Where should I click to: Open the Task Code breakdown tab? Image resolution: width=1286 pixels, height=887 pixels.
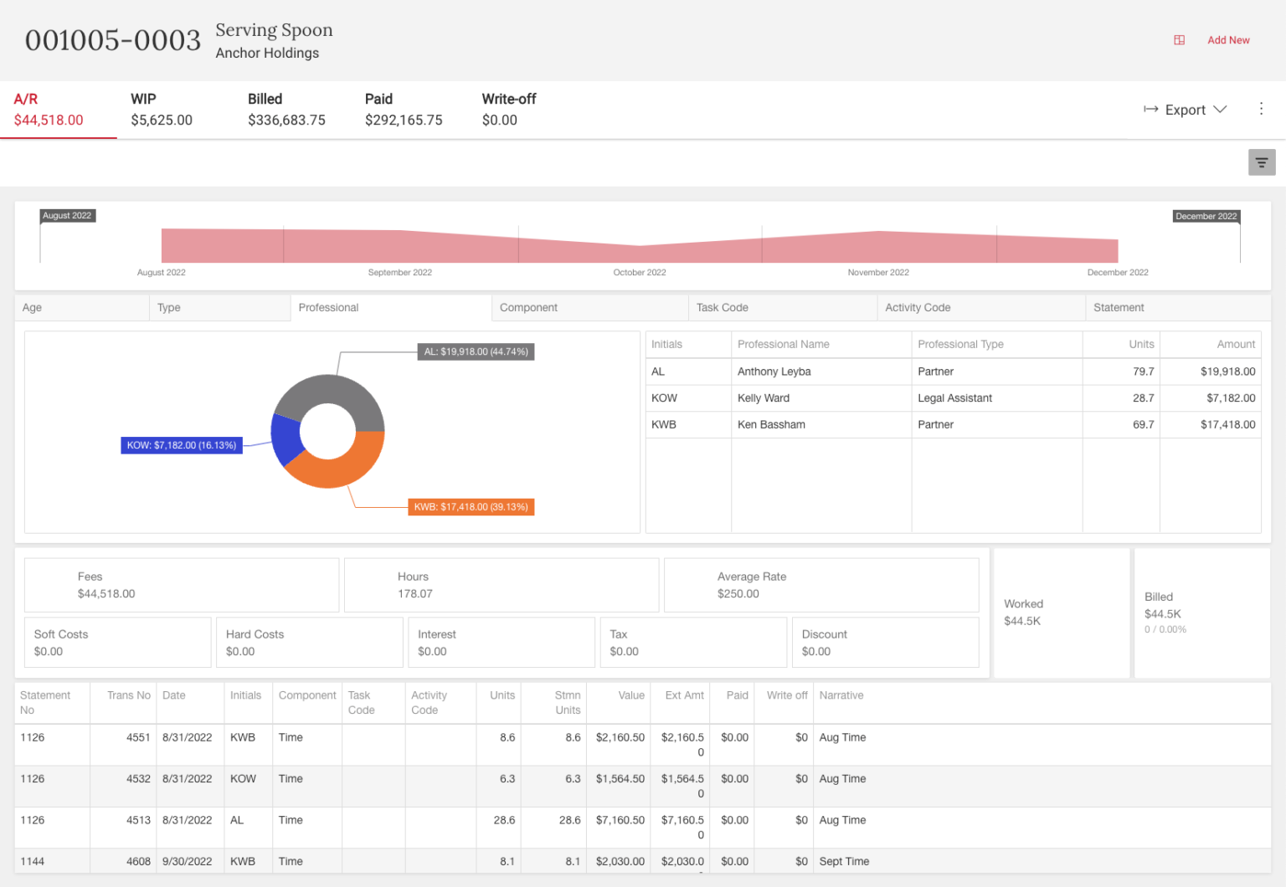coord(782,308)
